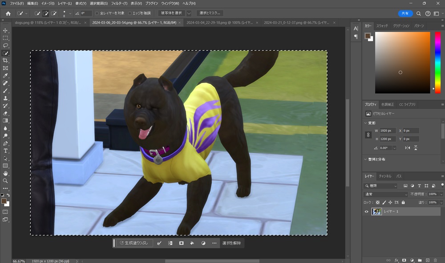Click the Subtract from selection icon
The image size is (445, 263).
point(54,13)
